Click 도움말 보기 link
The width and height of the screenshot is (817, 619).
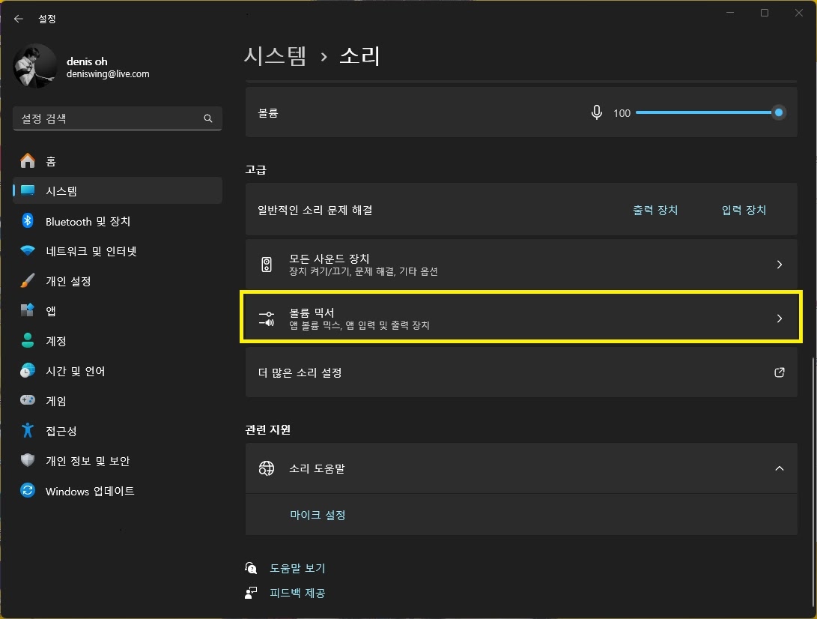click(297, 568)
